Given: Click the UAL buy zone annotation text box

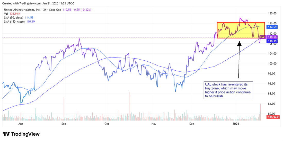Looking at the screenshot, I should tap(228, 90).
